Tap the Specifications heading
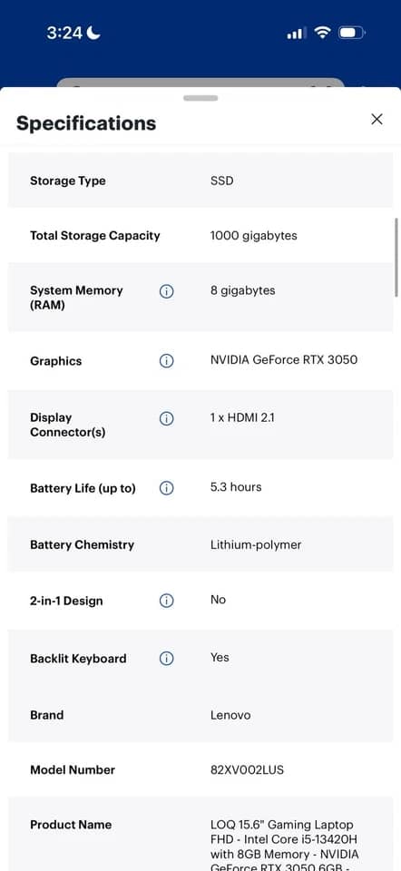The height and width of the screenshot is (871, 401). click(x=86, y=122)
